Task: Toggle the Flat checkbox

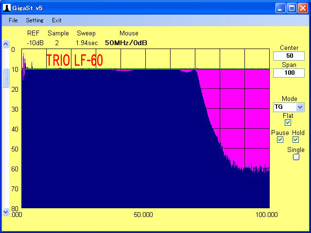Action: 288,123
